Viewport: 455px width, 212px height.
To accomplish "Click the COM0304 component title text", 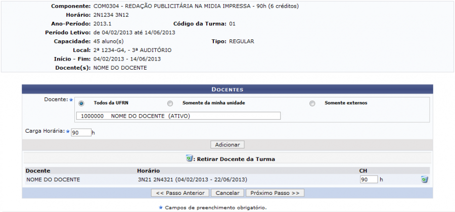I will tap(196, 6).
